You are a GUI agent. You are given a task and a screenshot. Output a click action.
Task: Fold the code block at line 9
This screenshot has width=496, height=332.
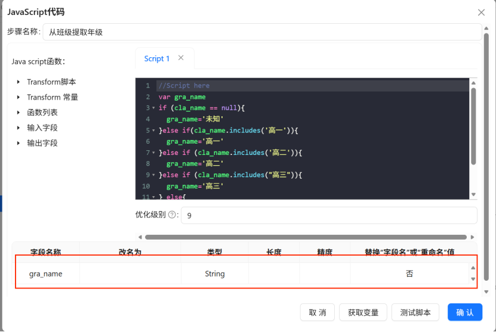[x=153, y=175]
